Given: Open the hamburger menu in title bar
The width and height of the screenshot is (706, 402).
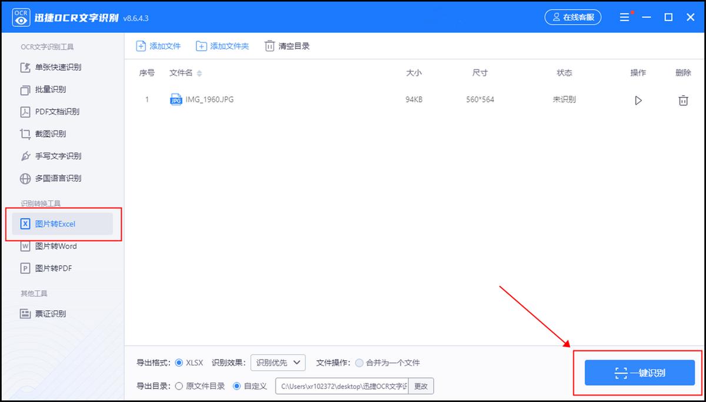Looking at the screenshot, I should tap(625, 16).
